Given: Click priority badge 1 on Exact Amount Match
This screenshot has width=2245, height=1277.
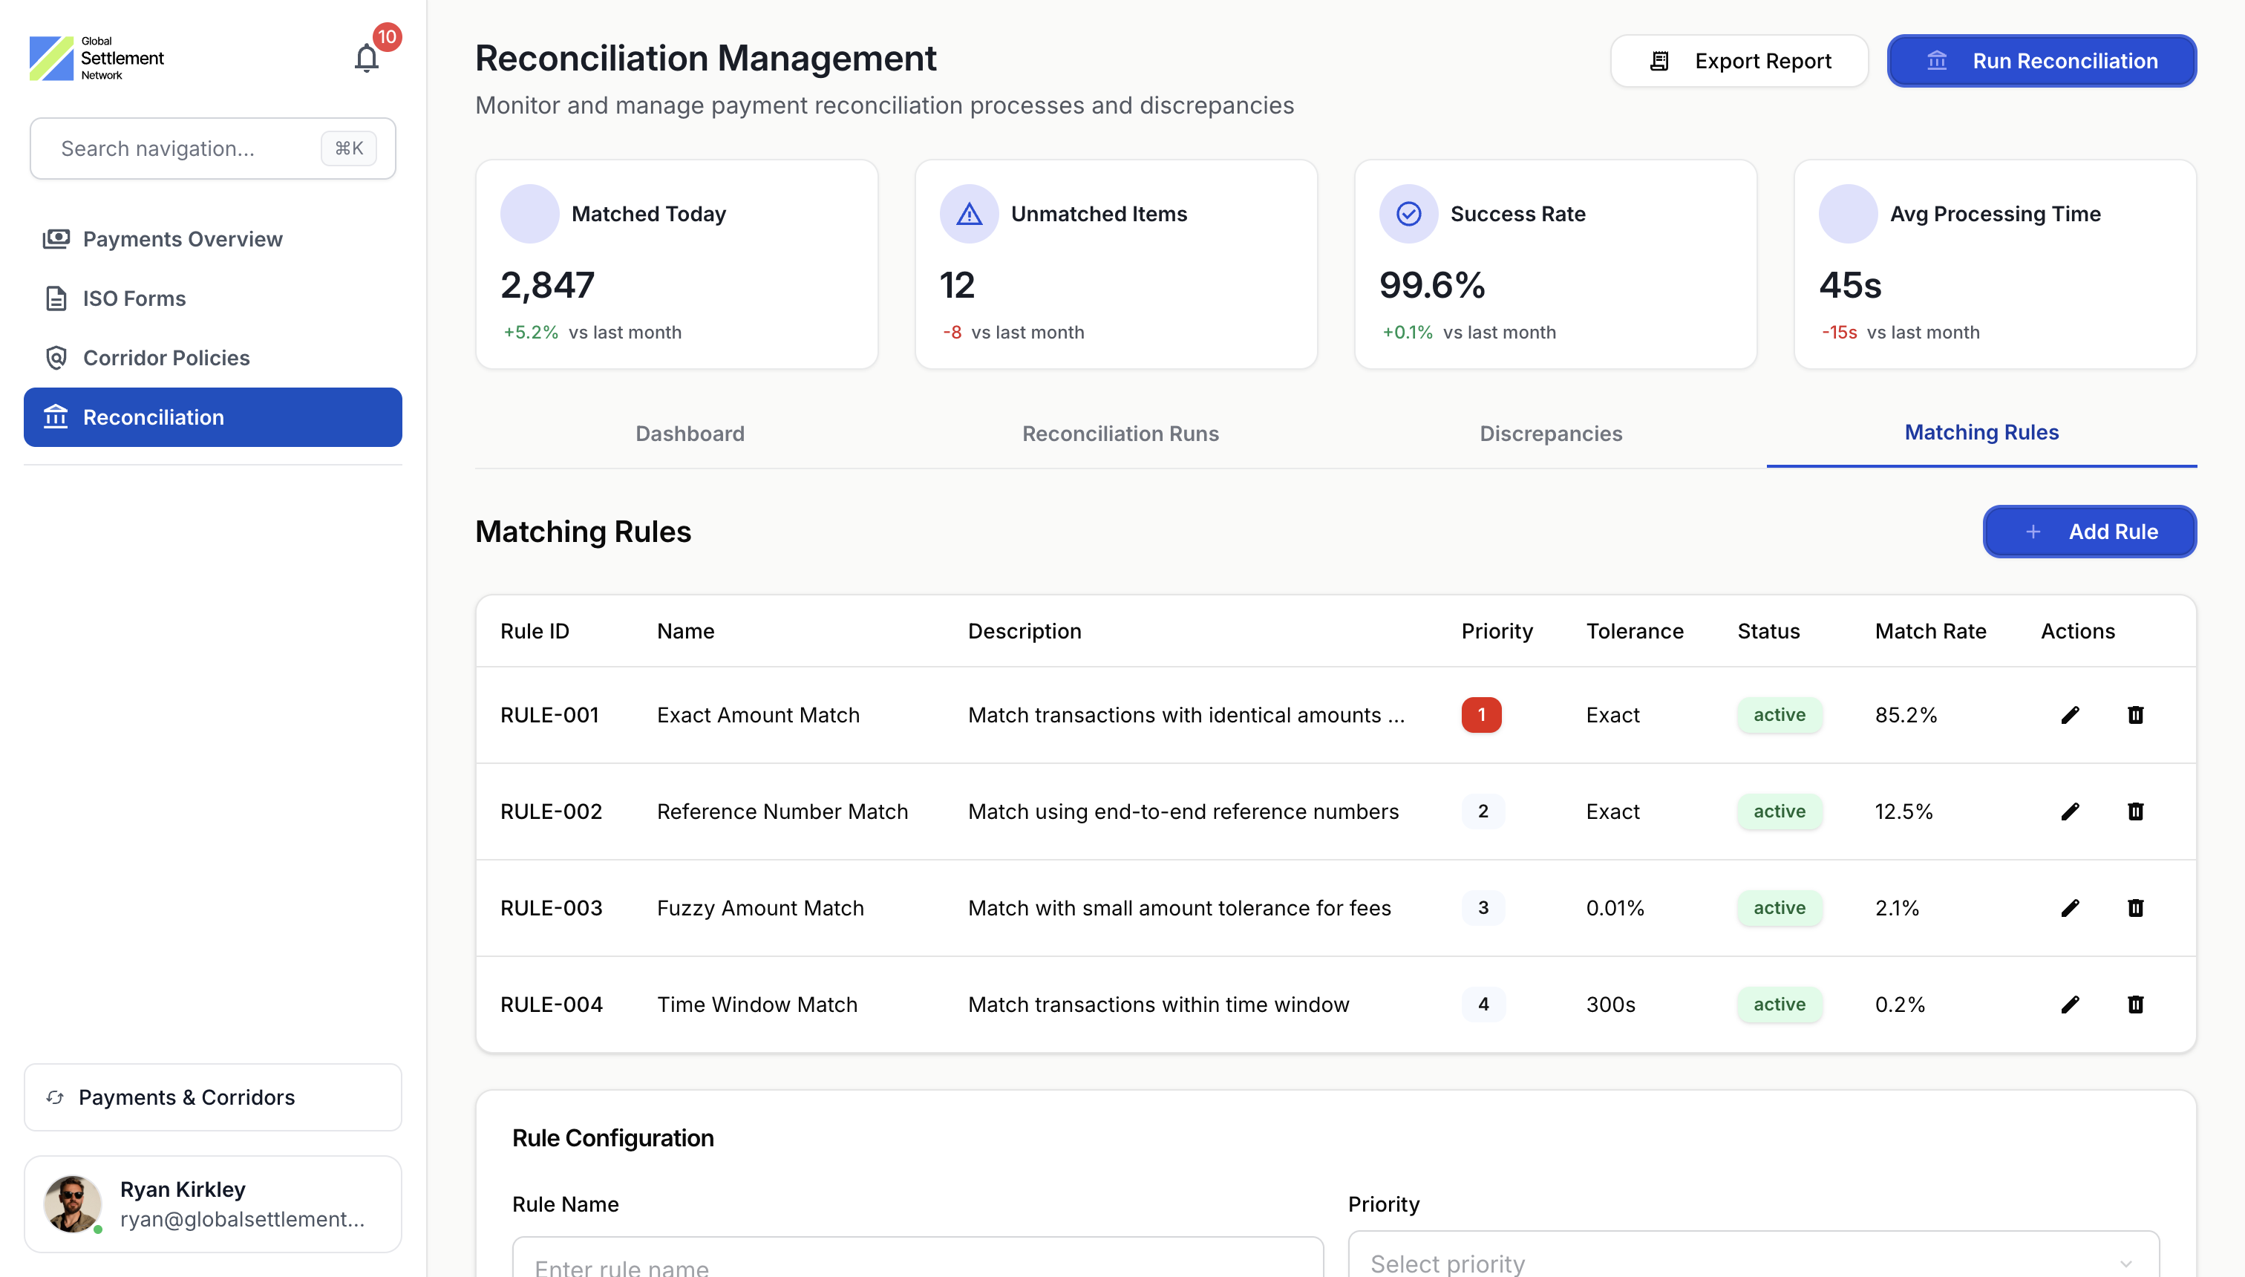Looking at the screenshot, I should 1482,715.
